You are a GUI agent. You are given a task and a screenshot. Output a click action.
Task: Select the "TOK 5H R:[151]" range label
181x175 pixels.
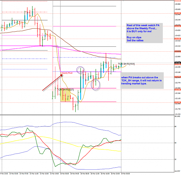[126, 64]
